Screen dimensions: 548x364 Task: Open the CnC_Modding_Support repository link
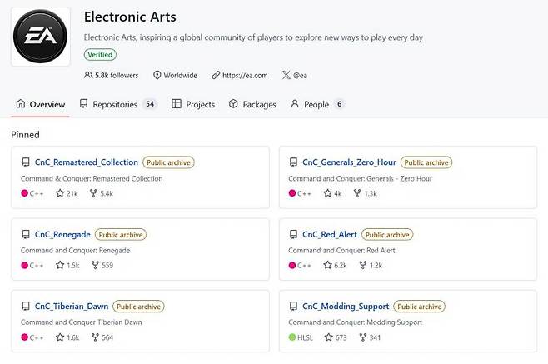tap(346, 307)
